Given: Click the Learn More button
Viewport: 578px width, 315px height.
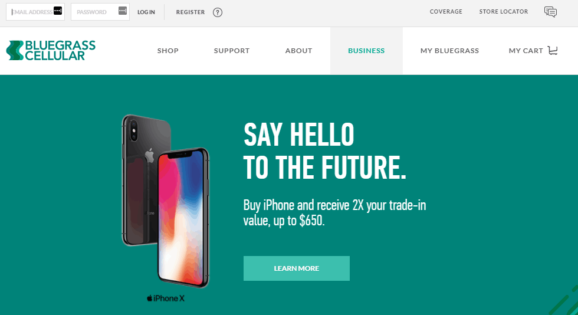Looking at the screenshot, I should (x=296, y=268).
